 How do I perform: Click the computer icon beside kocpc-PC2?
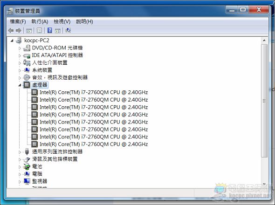(19, 41)
